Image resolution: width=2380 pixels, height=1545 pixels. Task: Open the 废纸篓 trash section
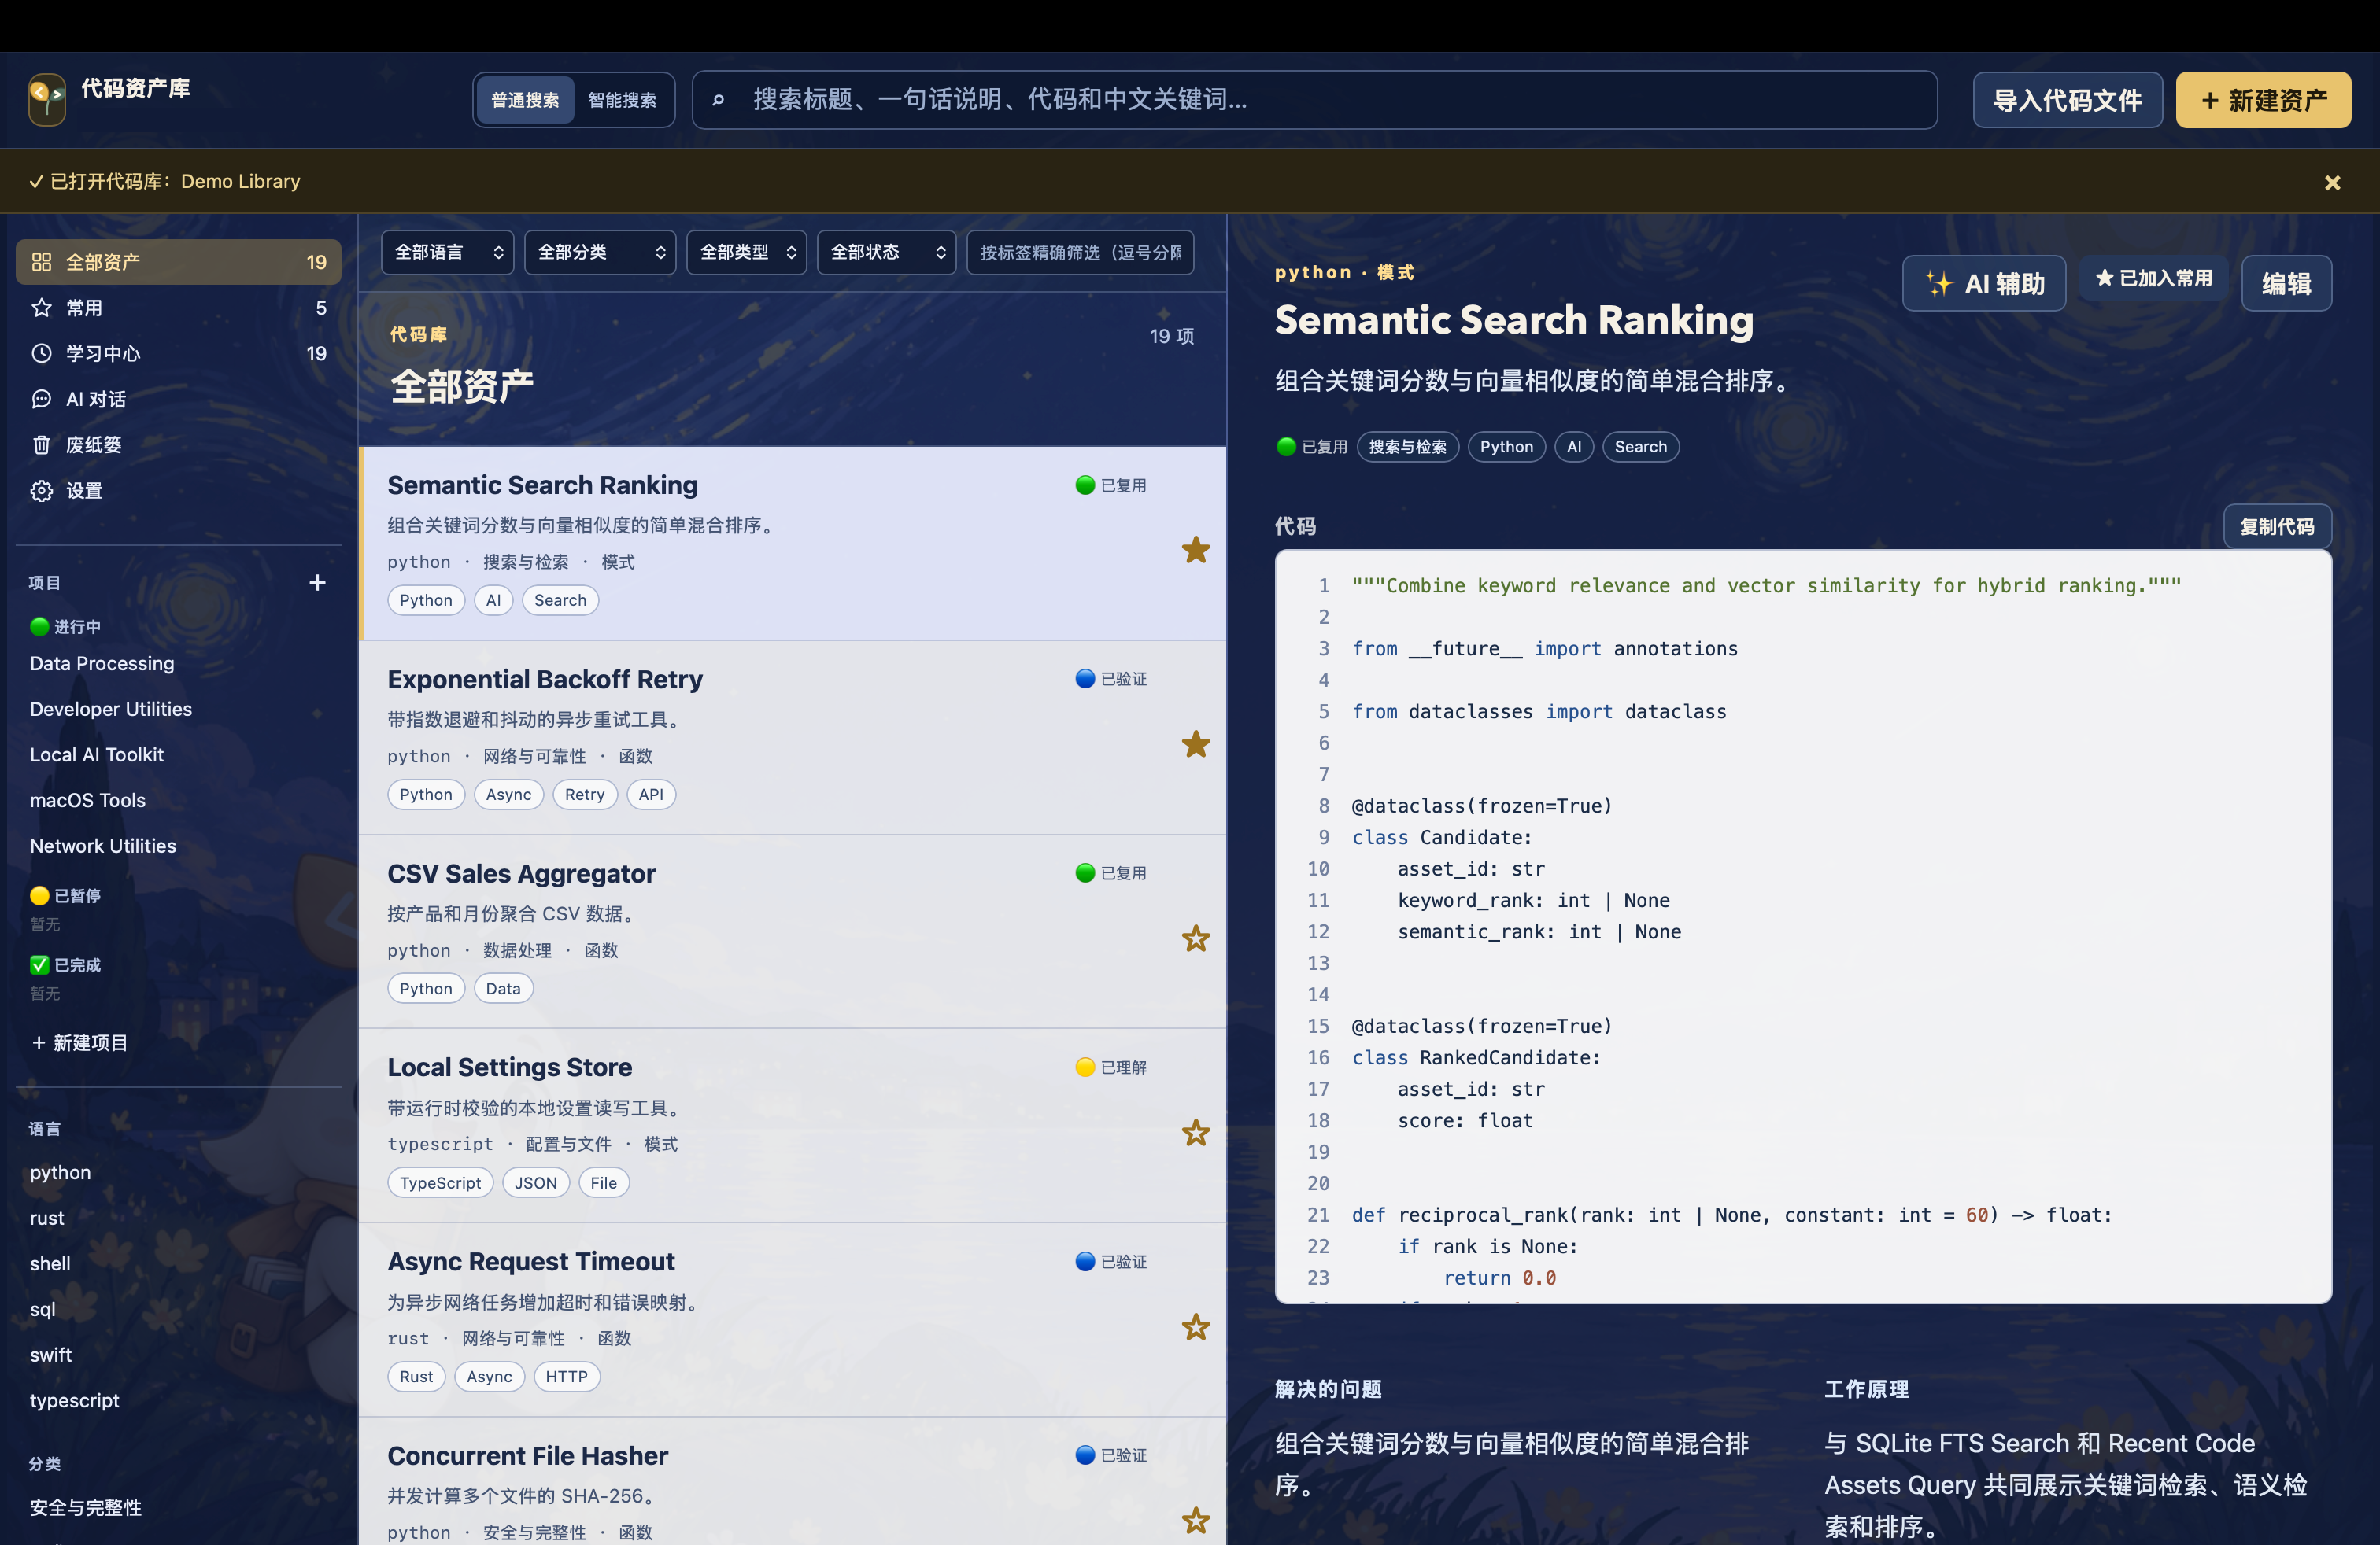tap(179, 444)
